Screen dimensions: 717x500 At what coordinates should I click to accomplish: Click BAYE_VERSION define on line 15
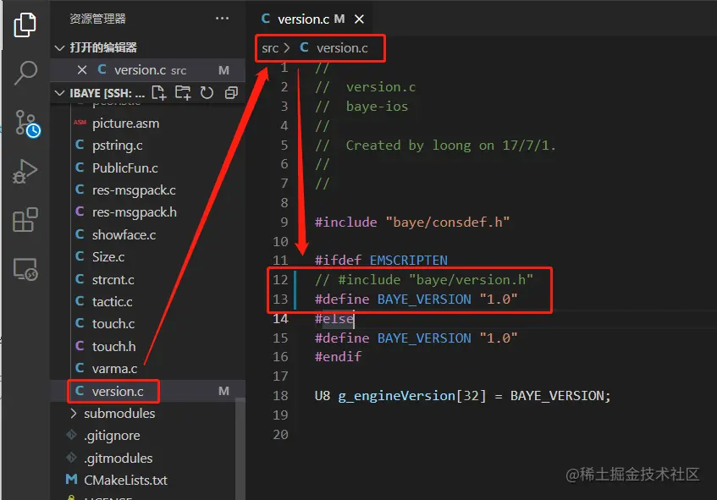(x=424, y=338)
